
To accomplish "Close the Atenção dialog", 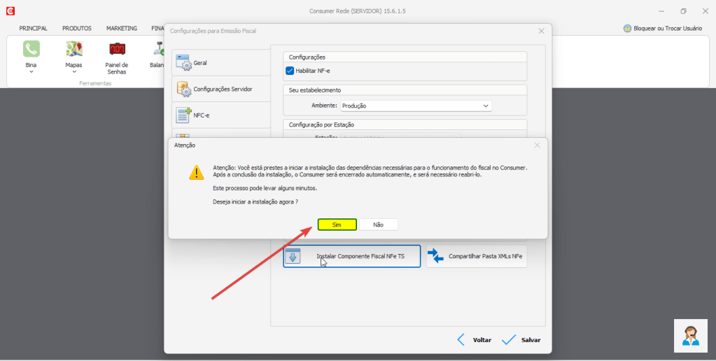I will point(537,145).
